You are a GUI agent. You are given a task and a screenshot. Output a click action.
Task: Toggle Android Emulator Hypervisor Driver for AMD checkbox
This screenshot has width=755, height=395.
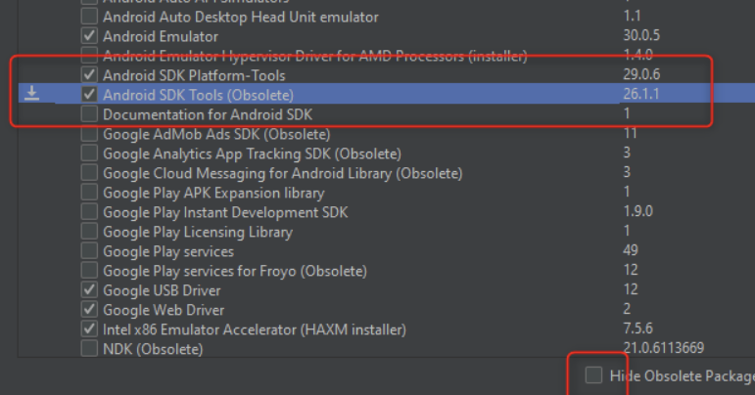(89, 56)
